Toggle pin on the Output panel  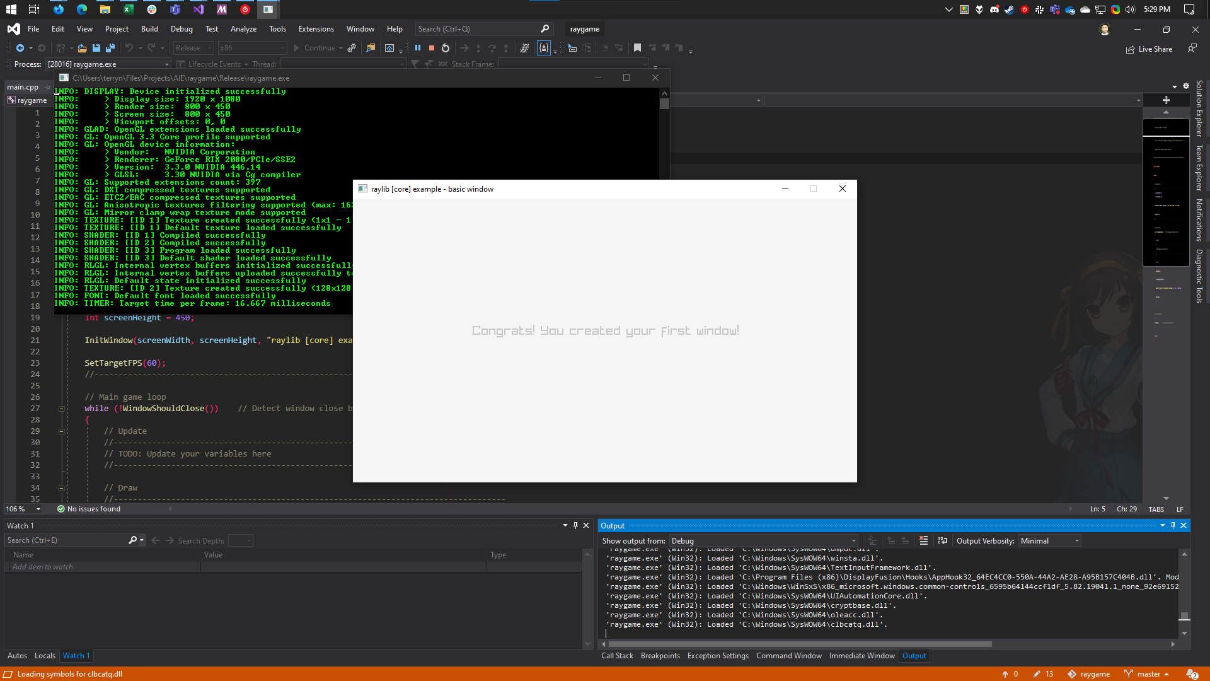pos(1173,525)
